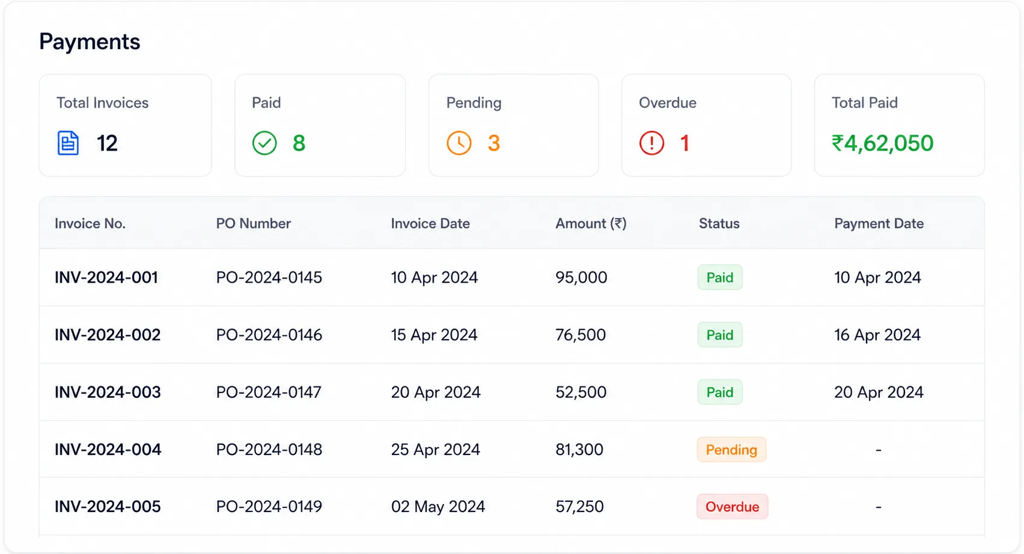Click the Overdue status badge for INV-2024-005
This screenshot has width=1024, height=554.
point(733,507)
